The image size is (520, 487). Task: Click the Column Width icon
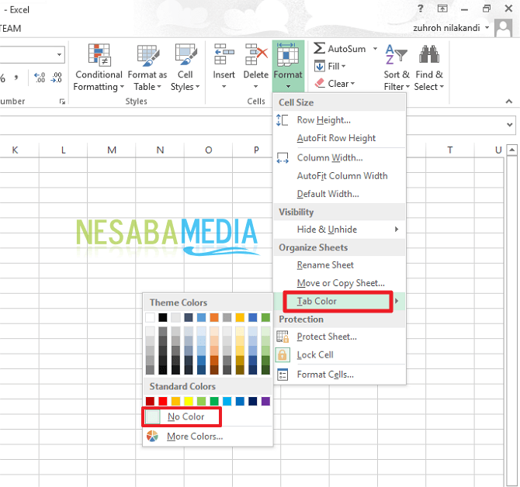pyautogui.click(x=283, y=157)
